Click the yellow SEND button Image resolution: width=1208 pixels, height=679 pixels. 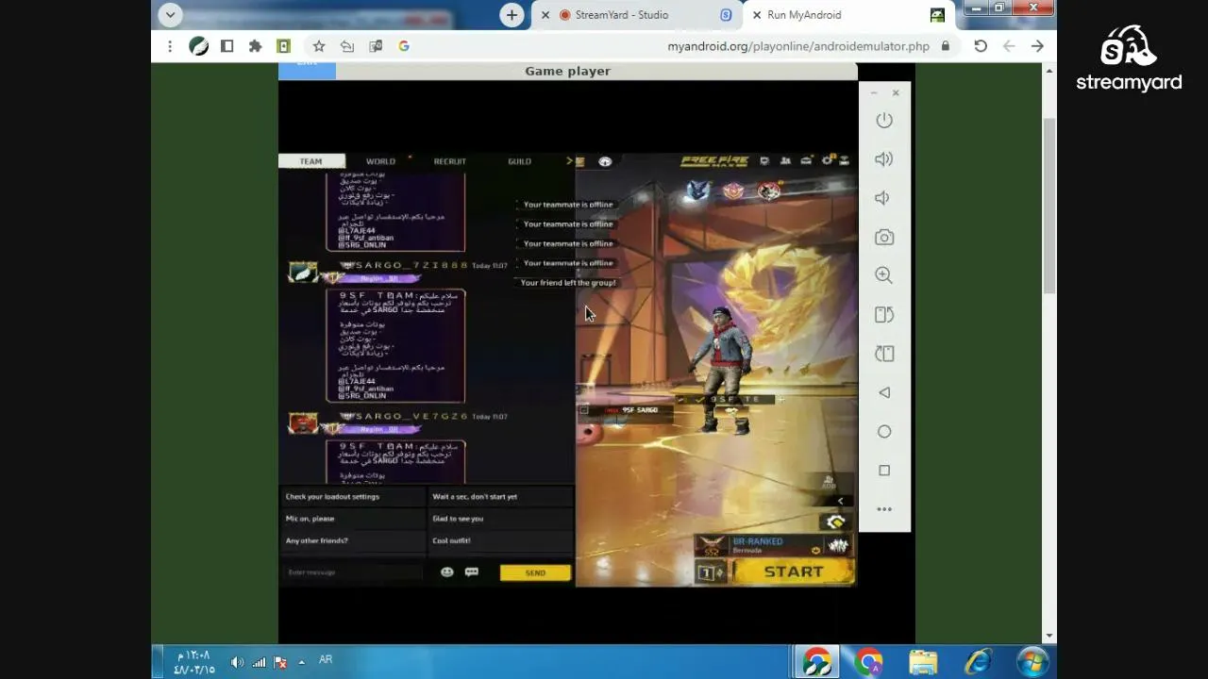[535, 572]
